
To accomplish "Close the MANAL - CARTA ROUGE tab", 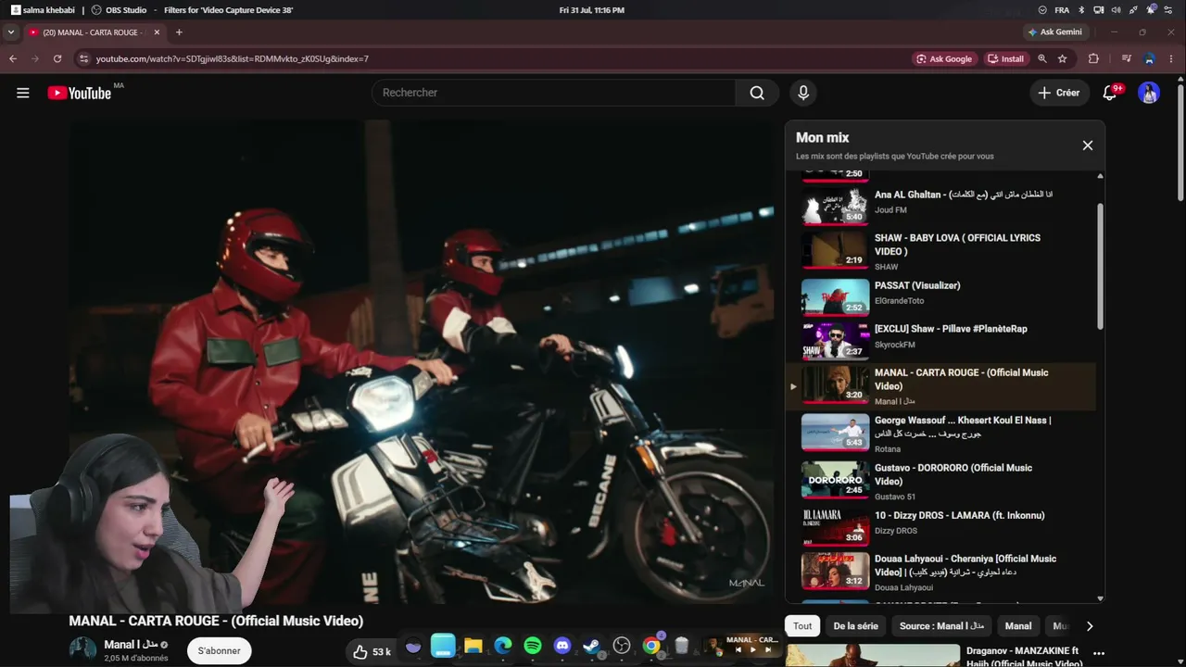I will [157, 32].
